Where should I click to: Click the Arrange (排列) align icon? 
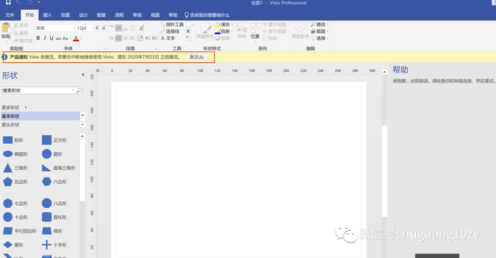coord(241,28)
